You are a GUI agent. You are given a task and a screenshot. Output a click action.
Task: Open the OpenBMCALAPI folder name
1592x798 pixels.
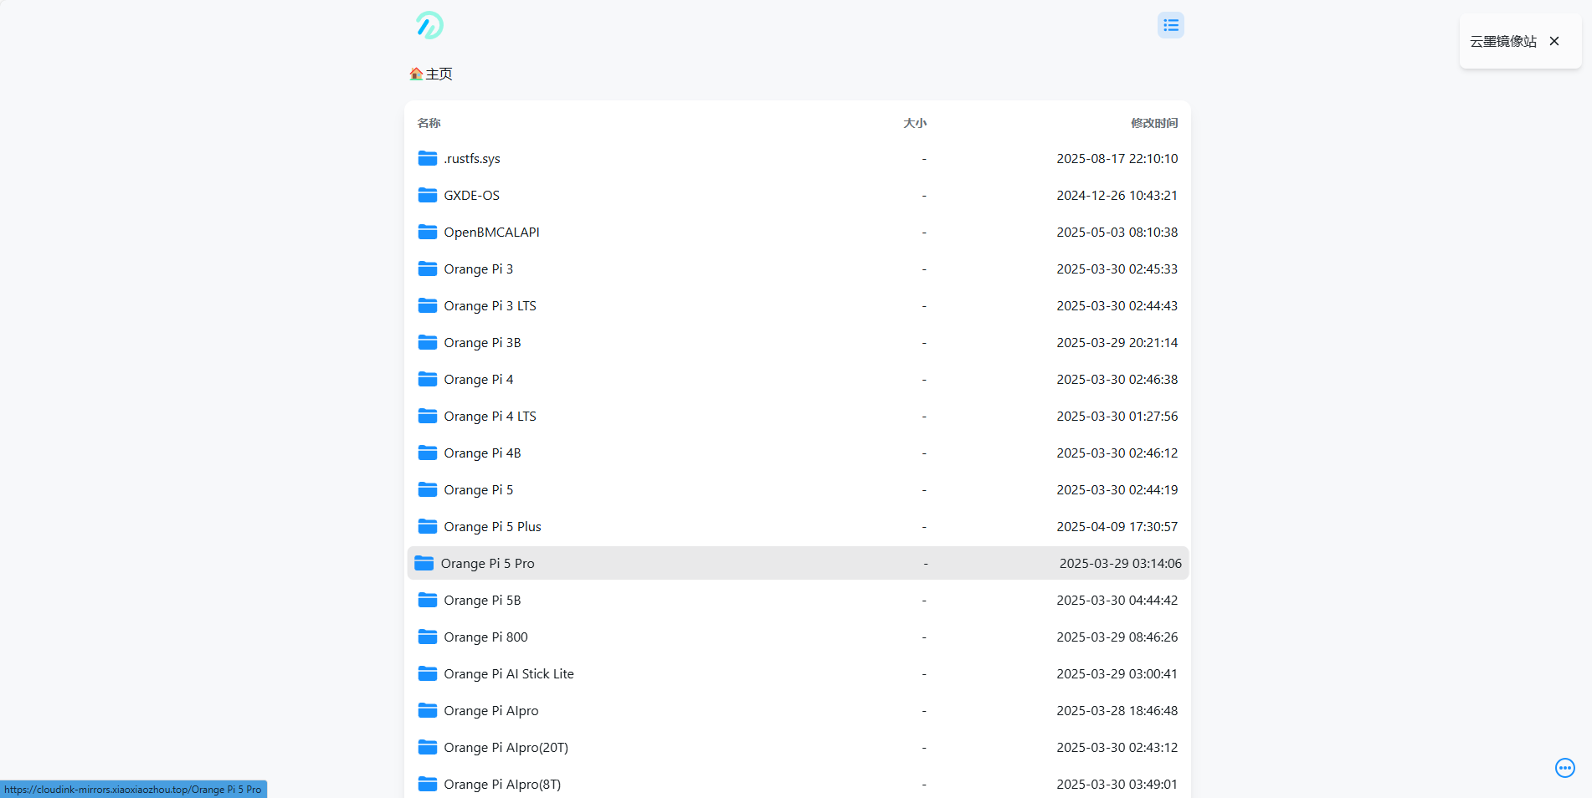491,233
